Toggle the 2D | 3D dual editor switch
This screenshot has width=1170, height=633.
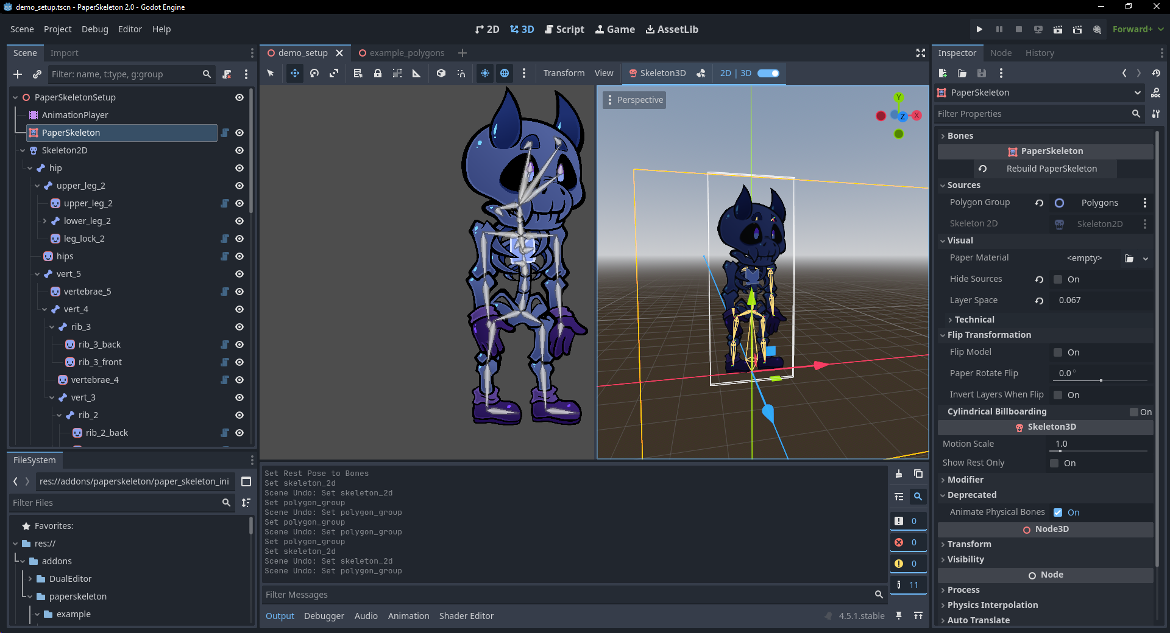click(768, 73)
